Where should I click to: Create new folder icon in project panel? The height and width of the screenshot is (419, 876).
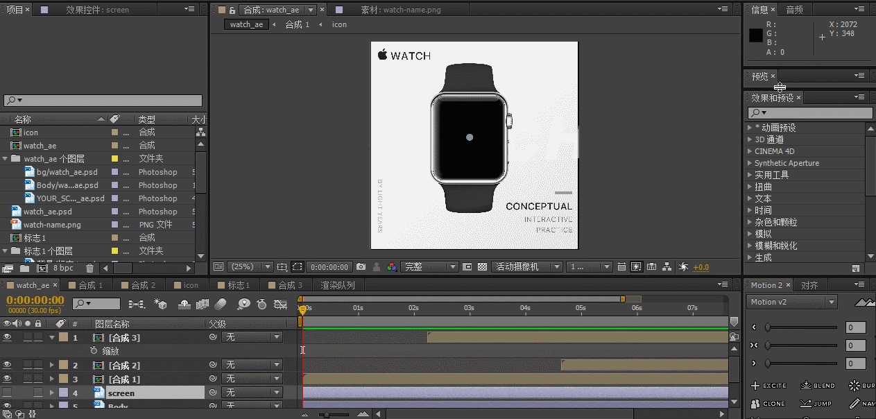[25, 268]
